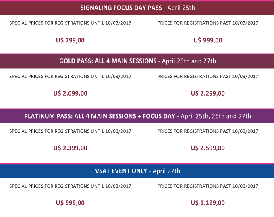This screenshot has height=217, width=274.
Task: Click past-deadline prices label under Platinum Pass
Action: (208, 131)
